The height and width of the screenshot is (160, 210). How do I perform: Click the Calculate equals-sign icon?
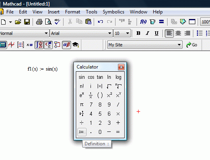(162, 21)
